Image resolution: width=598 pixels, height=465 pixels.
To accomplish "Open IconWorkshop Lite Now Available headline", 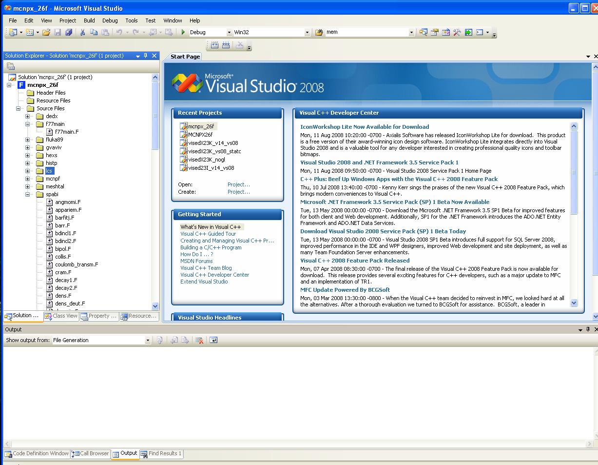I will [x=365, y=127].
